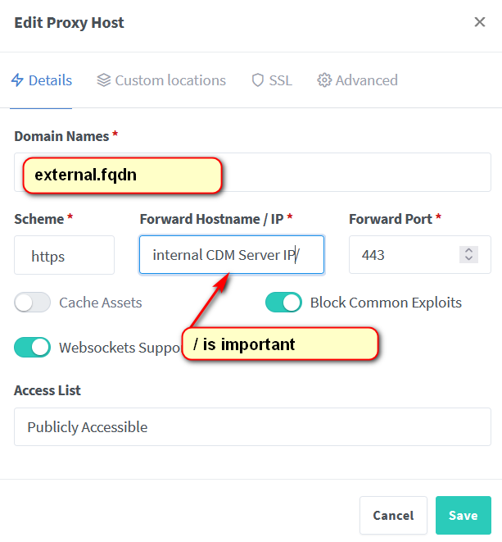This screenshot has width=502, height=542.
Task: Click the Advanced gear icon
Action: tap(324, 80)
